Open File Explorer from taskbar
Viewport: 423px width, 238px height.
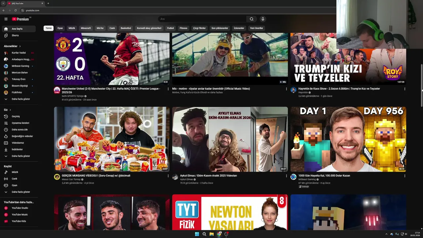pyautogui.click(x=211, y=234)
